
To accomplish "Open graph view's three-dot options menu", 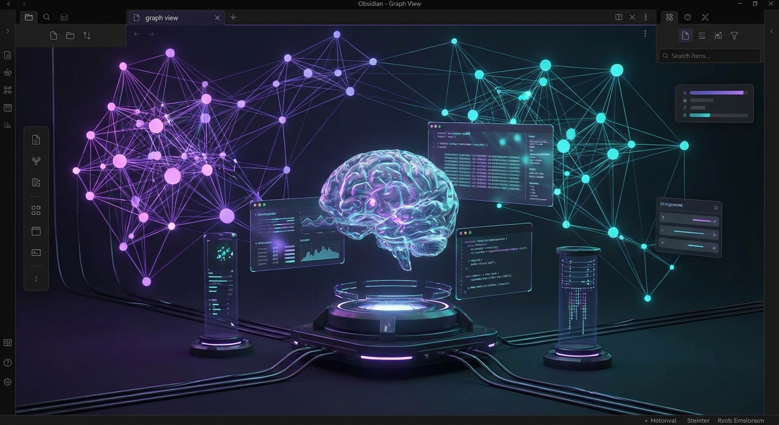I will [x=645, y=34].
